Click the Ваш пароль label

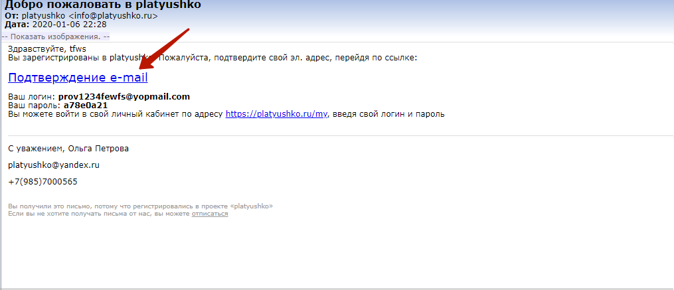tap(35, 106)
